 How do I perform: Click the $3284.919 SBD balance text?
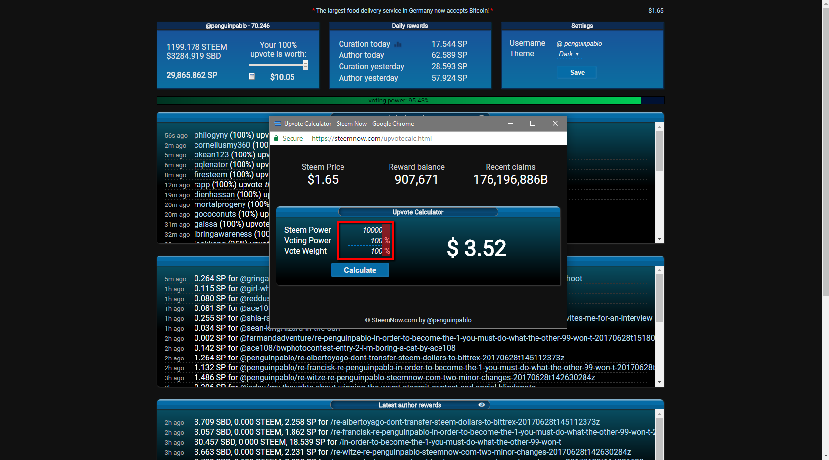tap(194, 56)
